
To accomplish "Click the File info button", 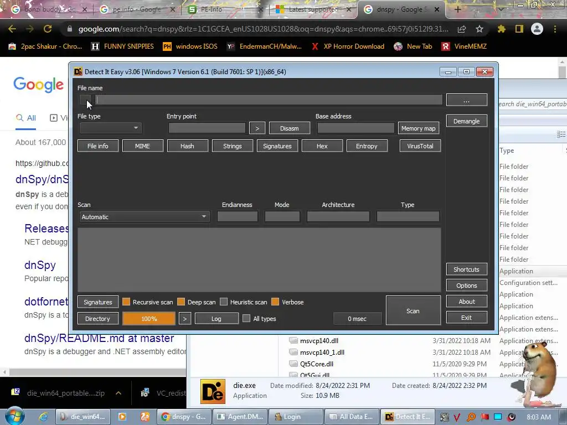I will coord(98,146).
